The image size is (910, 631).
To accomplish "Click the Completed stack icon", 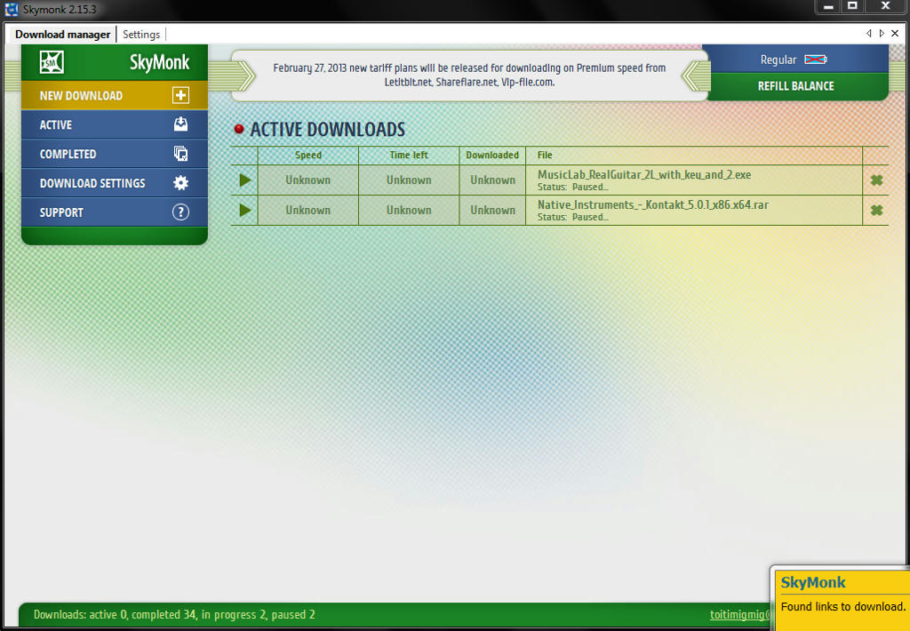I will [180, 153].
